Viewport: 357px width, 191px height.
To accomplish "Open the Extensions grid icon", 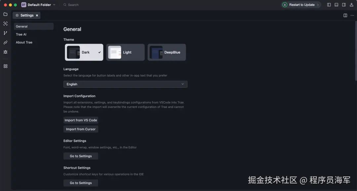I will (x=6, y=66).
